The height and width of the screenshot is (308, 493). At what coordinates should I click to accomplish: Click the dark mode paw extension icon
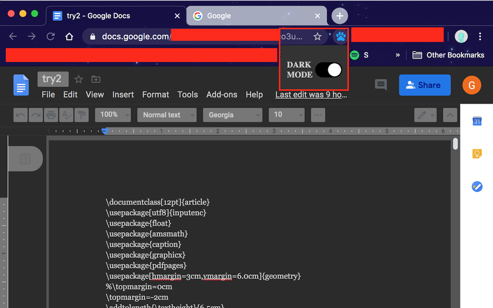pyautogui.click(x=340, y=36)
